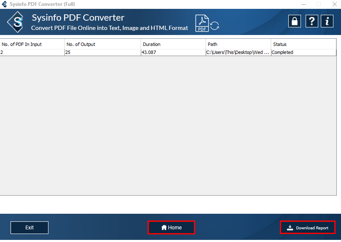This screenshot has width=341, height=242.
Task: Click the info "i" icon
Action: (x=327, y=21)
